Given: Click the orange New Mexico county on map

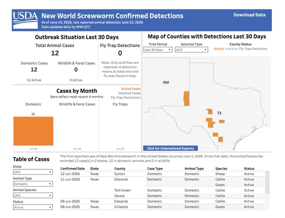Looking at the screenshot, I should tap(187, 99).
